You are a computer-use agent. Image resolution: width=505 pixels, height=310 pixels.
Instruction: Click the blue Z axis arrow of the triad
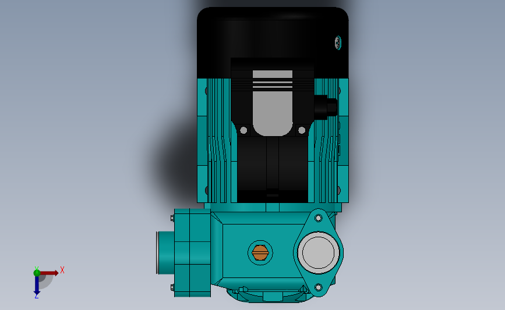(x=37, y=285)
